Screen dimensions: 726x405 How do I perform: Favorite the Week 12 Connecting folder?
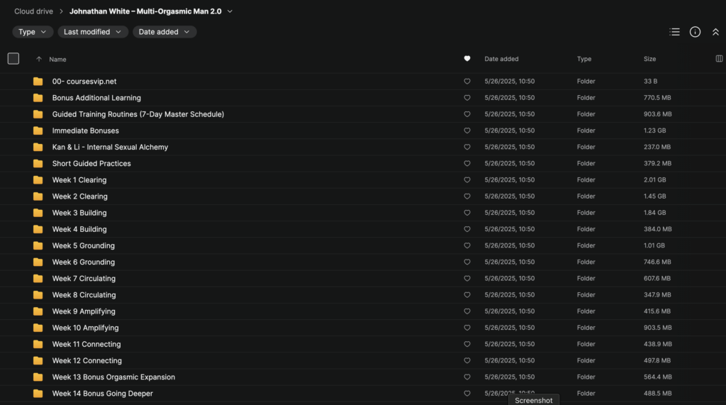point(467,360)
